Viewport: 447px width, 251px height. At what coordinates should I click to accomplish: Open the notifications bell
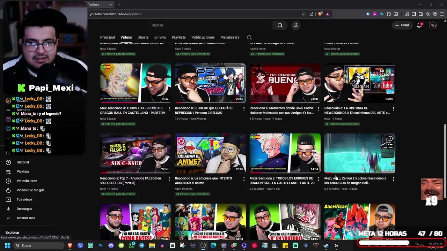click(x=419, y=25)
